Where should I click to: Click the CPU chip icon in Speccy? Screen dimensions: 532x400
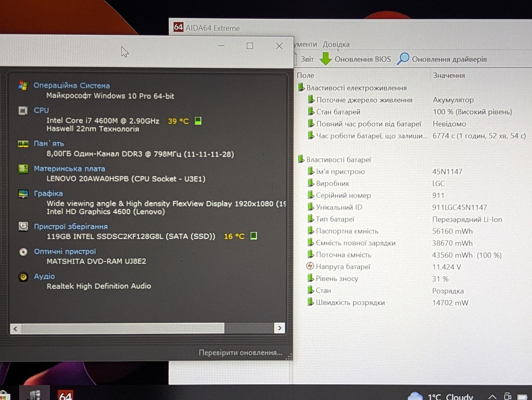click(x=23, y=110)
